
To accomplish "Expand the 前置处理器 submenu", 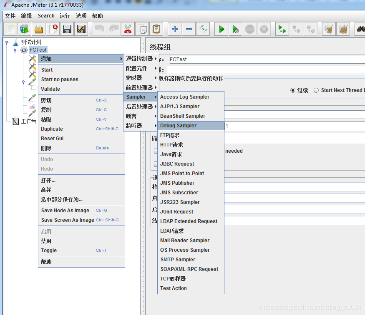I will (x=141, y=87).
